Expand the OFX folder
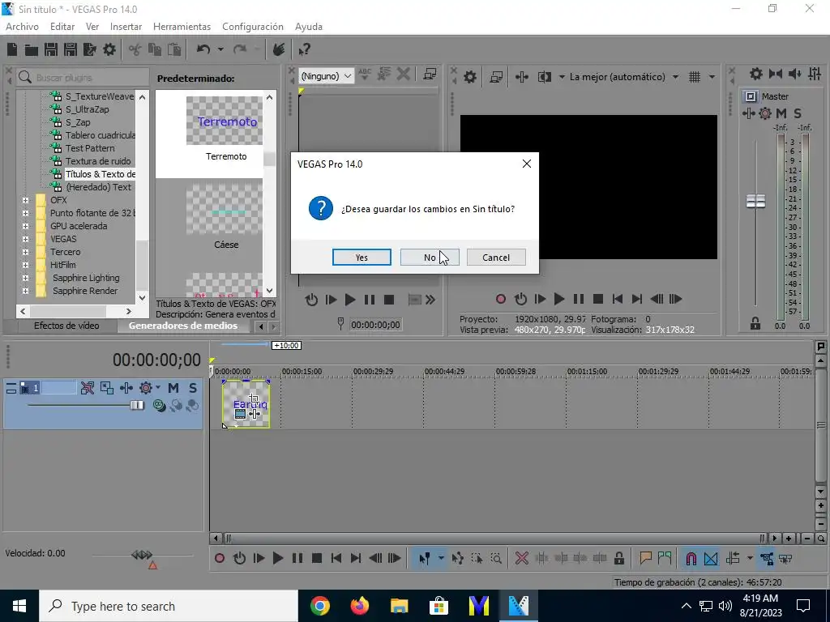The image size is (830, 622). (x=25, y=201)
